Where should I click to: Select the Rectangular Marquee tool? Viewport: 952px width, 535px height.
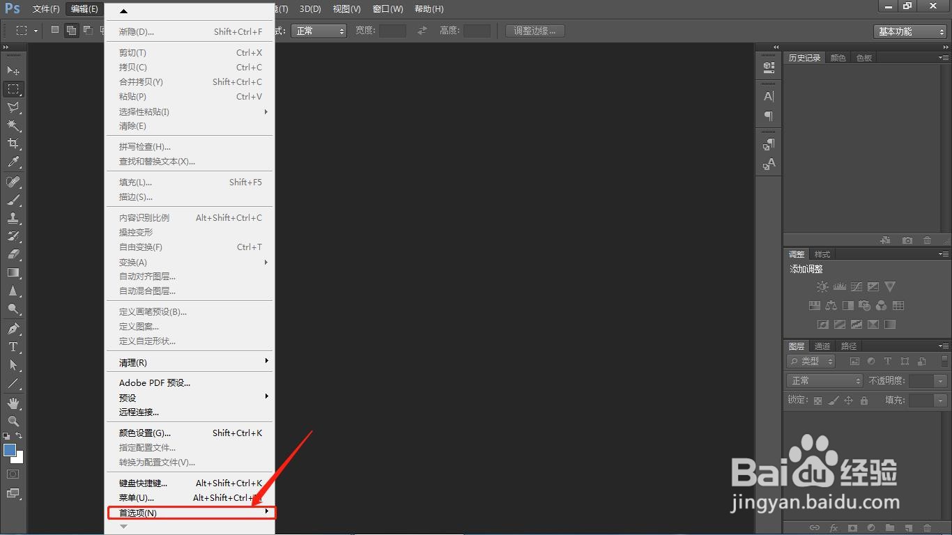pos(13,89)
